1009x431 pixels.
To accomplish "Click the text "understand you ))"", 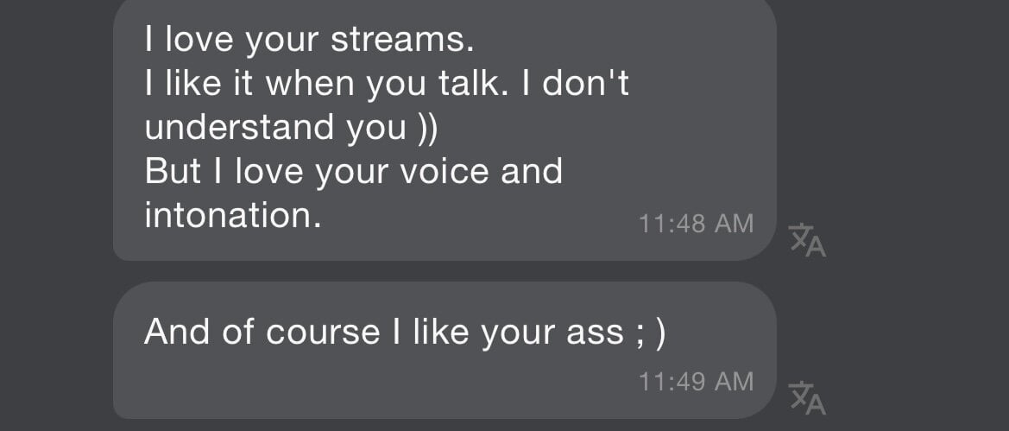I will 292,127.
